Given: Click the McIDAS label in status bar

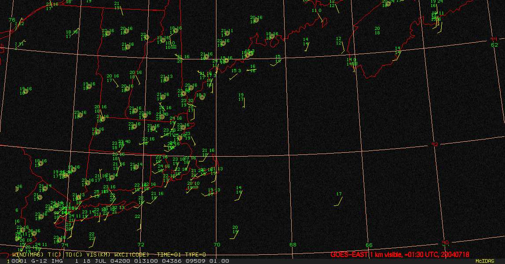Looking at the screenshot, I should pyautogui.click(x=485, y=261).
